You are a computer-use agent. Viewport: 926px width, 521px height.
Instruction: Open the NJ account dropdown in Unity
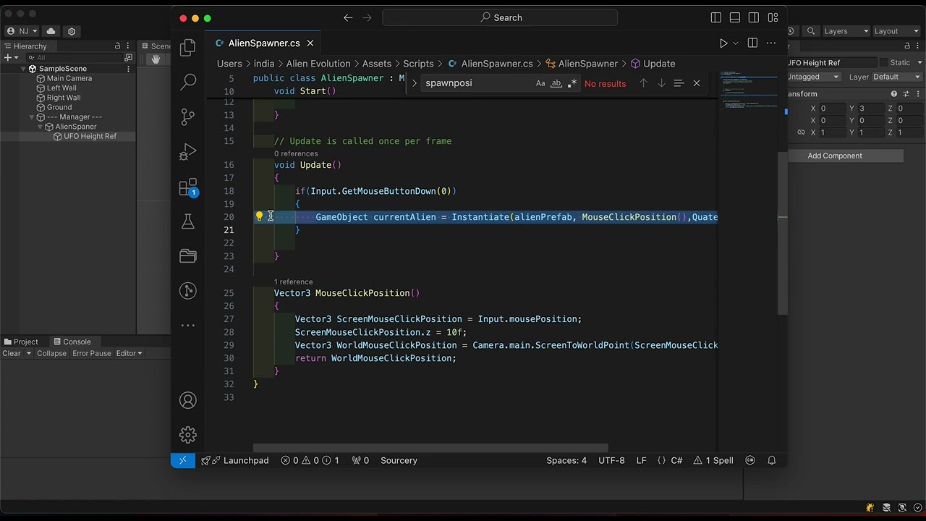coord(22,31)
